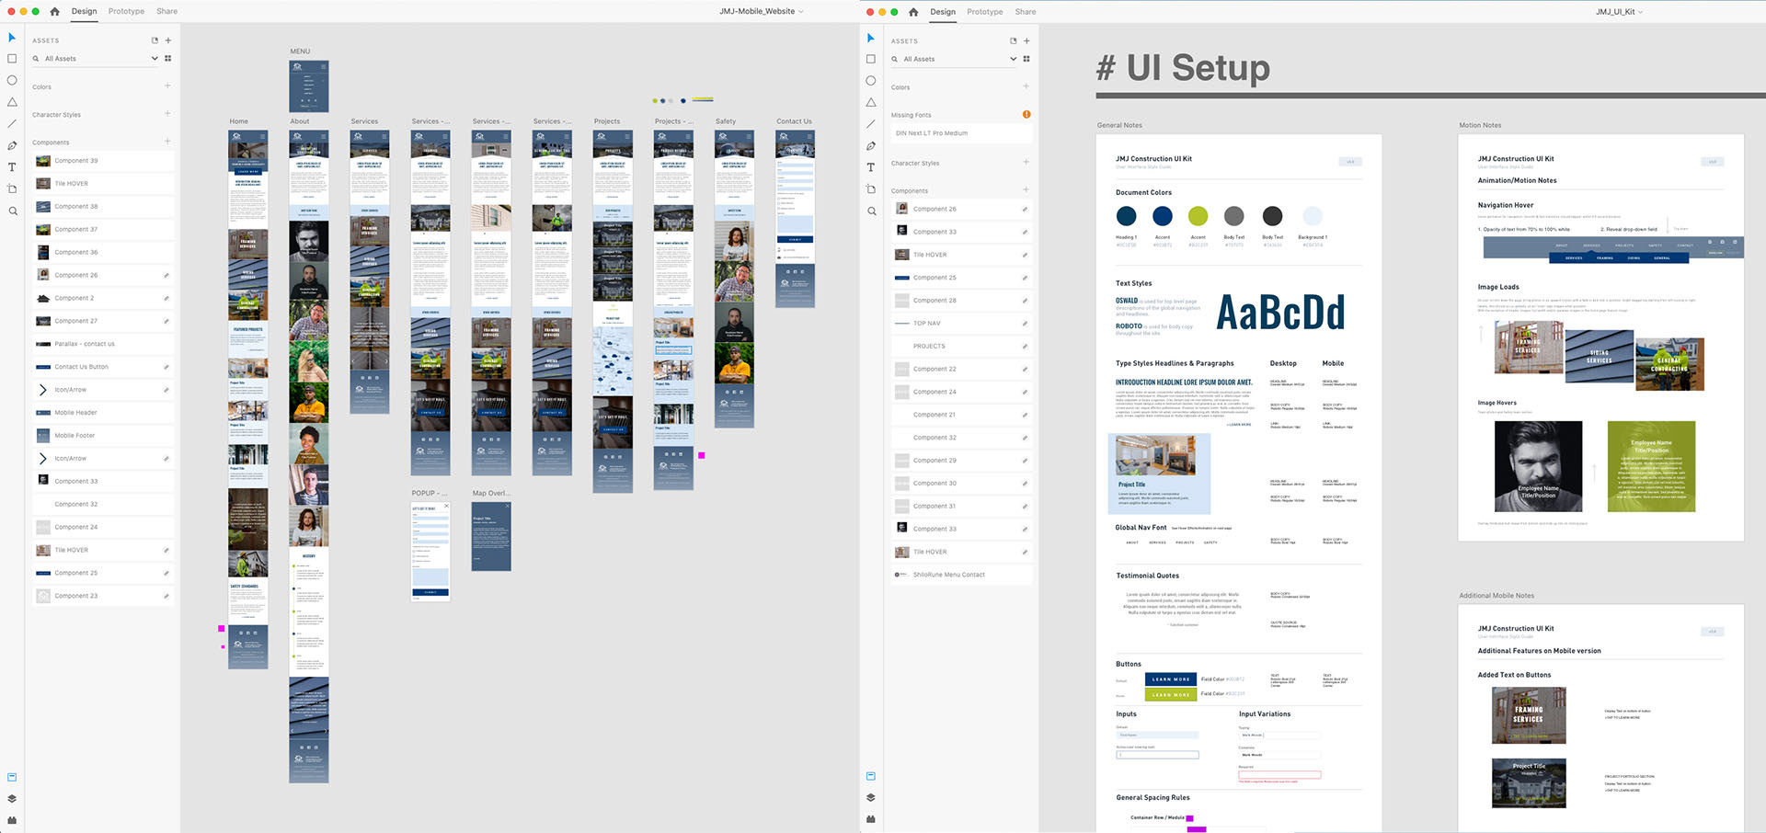This screenshot has width=1766, height=833.
Task: Select Zoom tool in JMJ-Mobile_Website window
Action: coord(12,211)
